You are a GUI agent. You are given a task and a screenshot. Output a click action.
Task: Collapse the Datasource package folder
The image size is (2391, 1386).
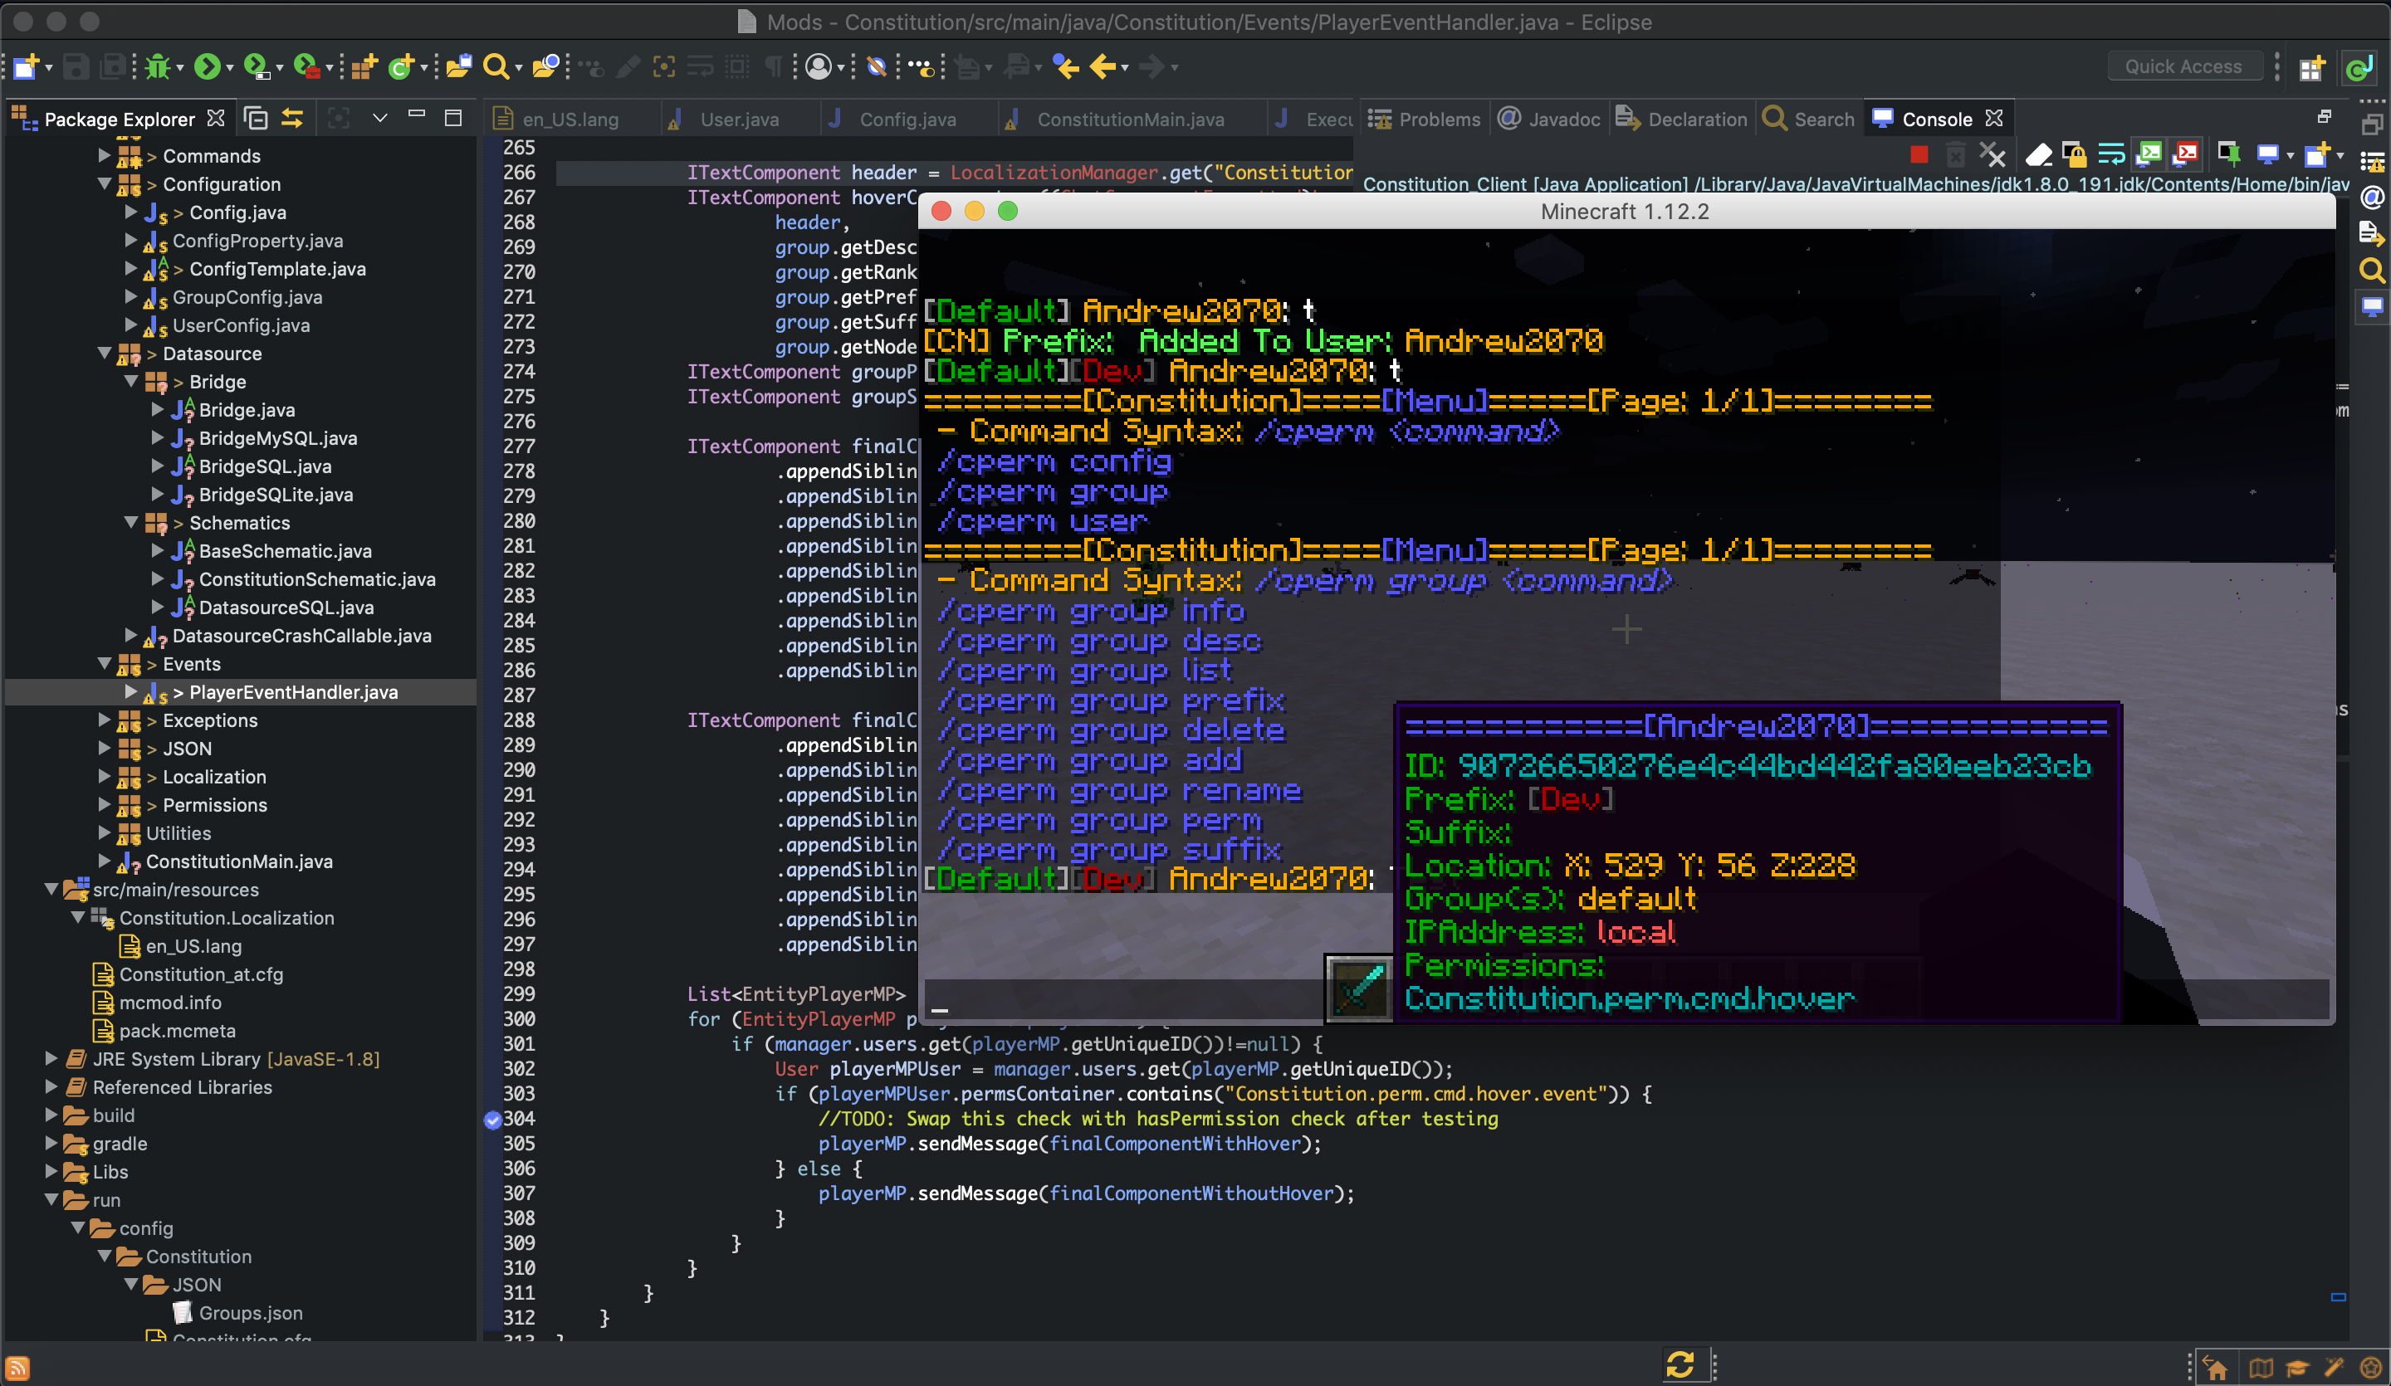pos(105,354)
